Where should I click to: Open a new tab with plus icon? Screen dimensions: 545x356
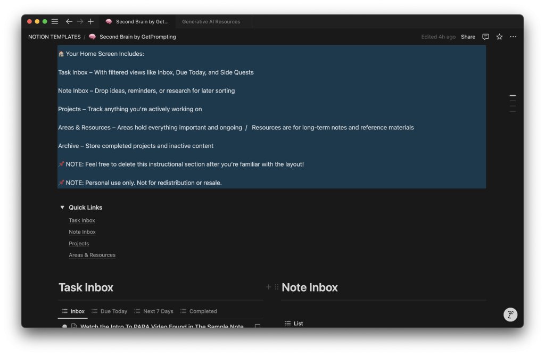[x=90, y=22]
